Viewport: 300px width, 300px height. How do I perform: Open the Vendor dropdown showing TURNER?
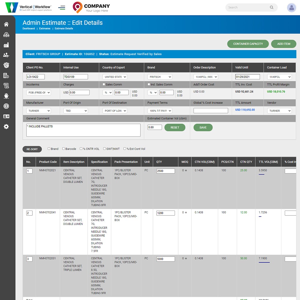tap(279, 110)
